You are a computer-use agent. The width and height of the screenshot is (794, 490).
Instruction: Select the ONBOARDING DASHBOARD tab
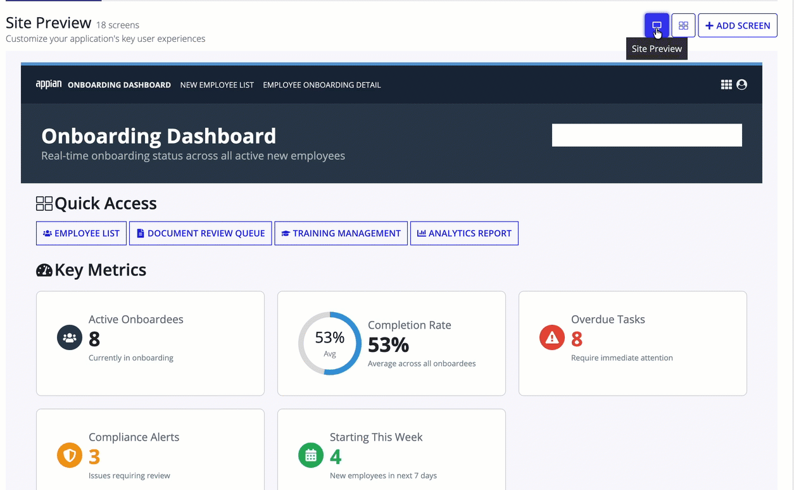point(119,85)
